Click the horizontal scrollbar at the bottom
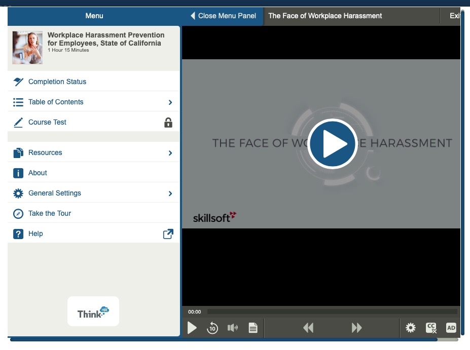Screen dimensions: 470x350 (223, 339)
